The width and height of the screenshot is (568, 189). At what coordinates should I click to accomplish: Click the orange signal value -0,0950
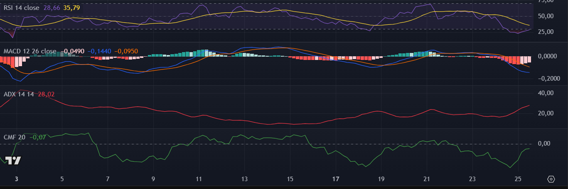[126, 51]
